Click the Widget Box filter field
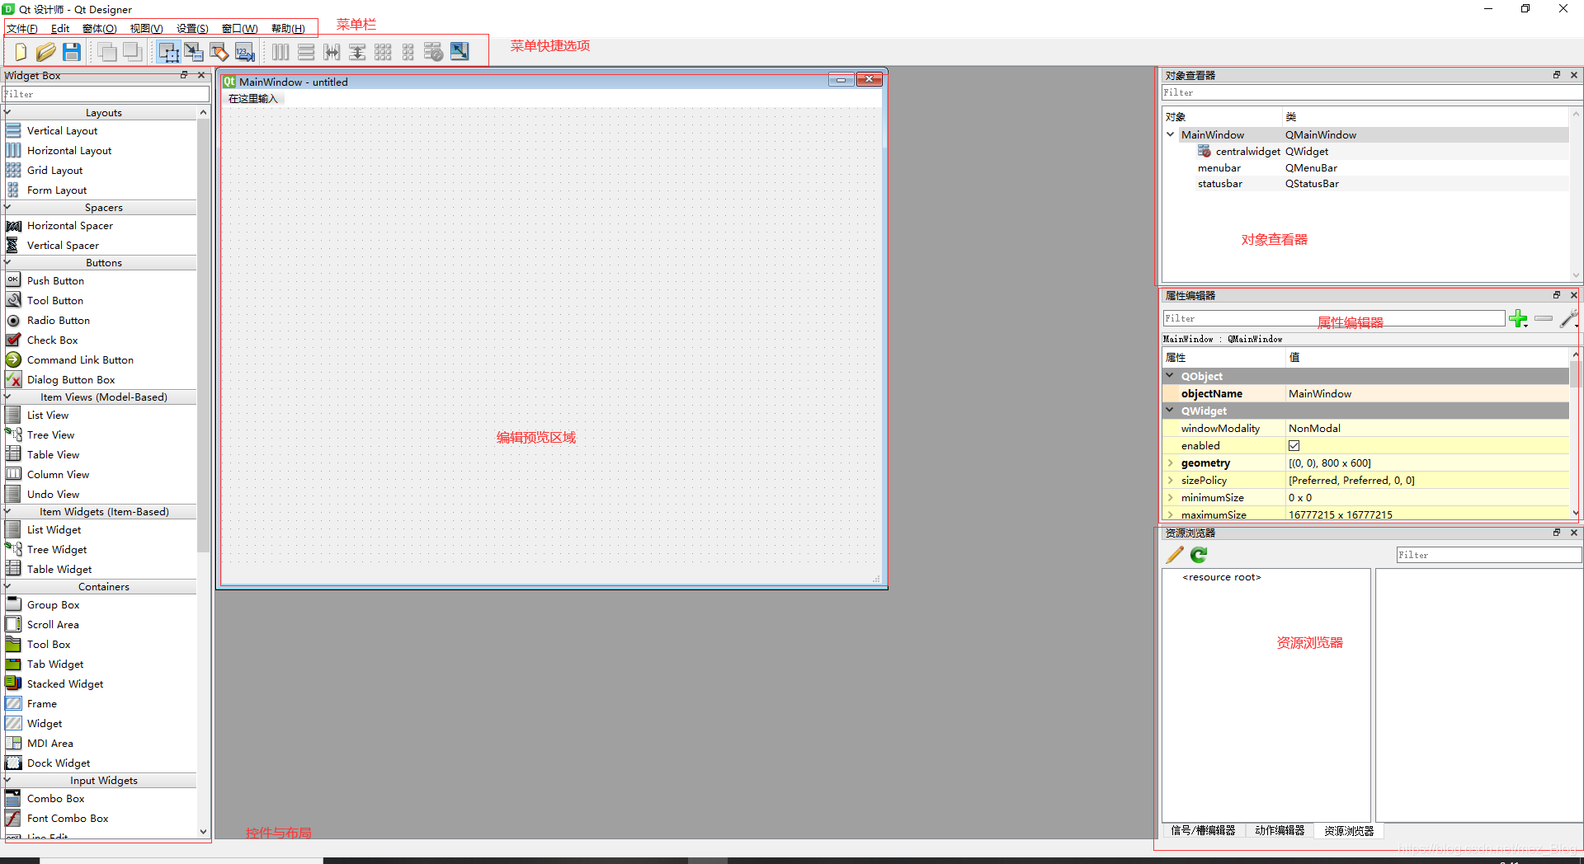 [x=106, y=95]
